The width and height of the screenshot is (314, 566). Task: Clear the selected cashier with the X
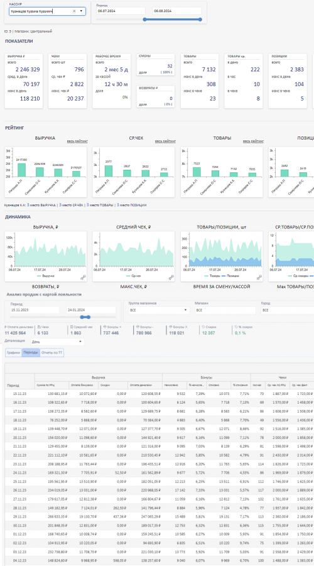pos(74,11)
